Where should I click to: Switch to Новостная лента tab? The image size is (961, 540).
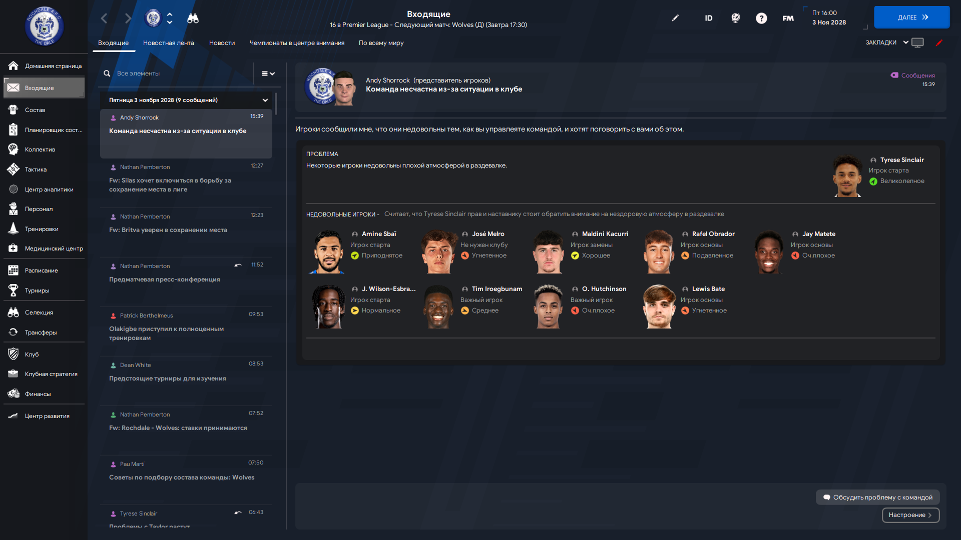click(168, 43)
